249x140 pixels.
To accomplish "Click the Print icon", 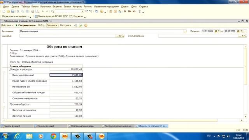I will pos(33,11).
